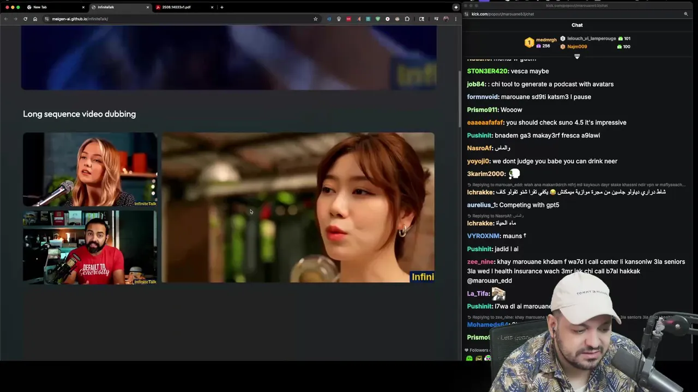Open Najm009 leaderboard entry
Screen dimensions: 698x392
[x=577, y=47]
